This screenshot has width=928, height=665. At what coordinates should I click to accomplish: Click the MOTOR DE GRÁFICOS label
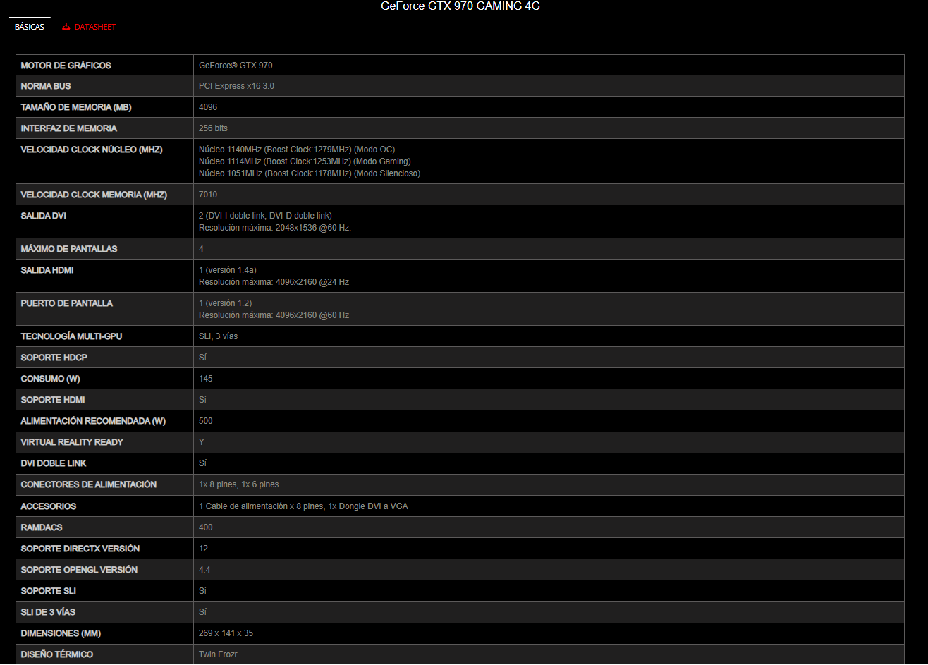point(66,66)
